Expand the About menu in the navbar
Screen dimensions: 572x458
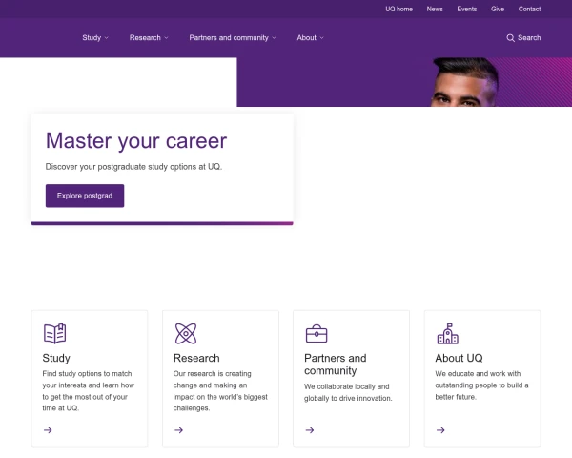pos(310,38)
